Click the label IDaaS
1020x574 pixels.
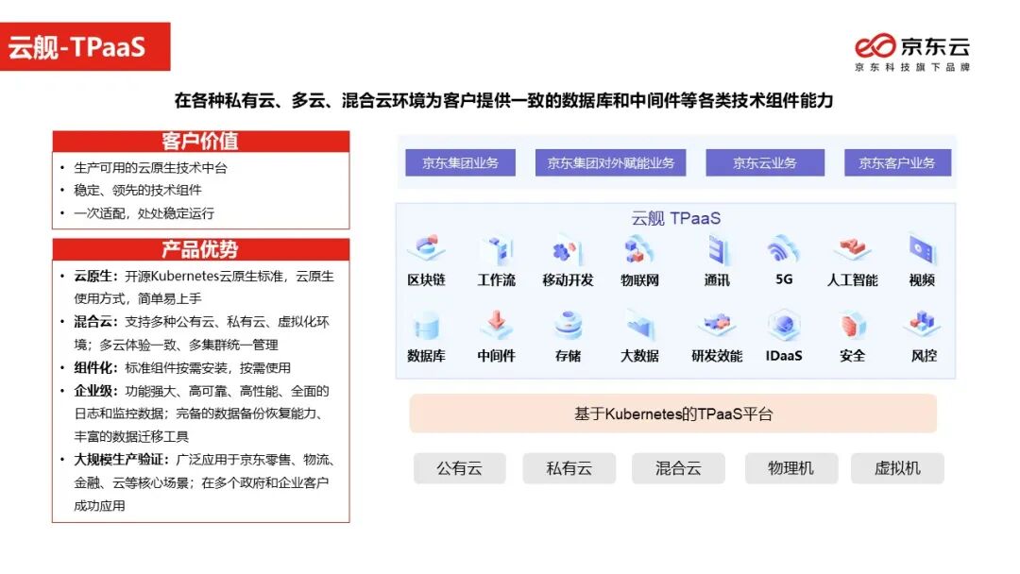[784, 356]
